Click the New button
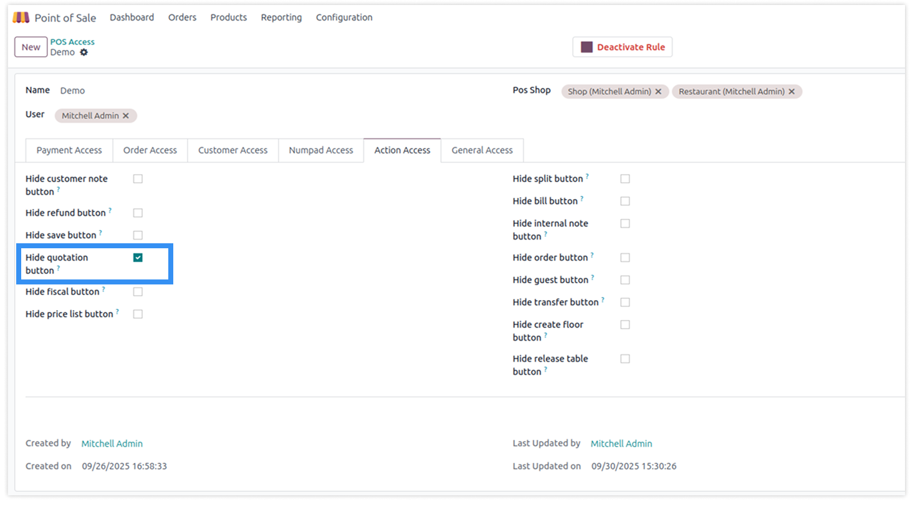The width and height of the screenshot is (910, 514). (31, 47)
